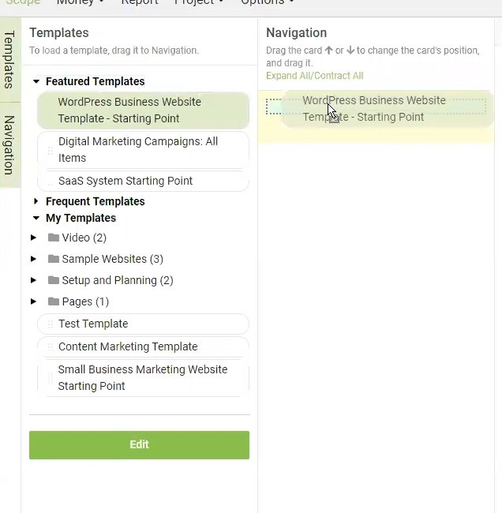The image size is (502, 513).
Task: Click the green Edit button
Action: tap(139, 445)
